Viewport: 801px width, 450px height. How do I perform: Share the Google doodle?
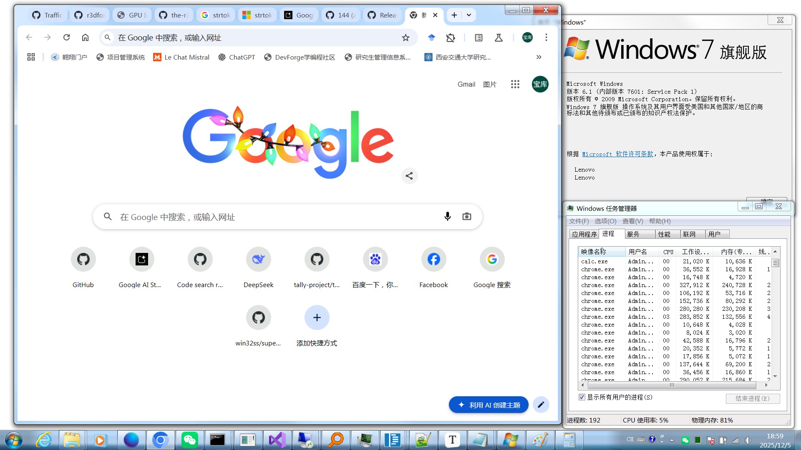(409, 176)
